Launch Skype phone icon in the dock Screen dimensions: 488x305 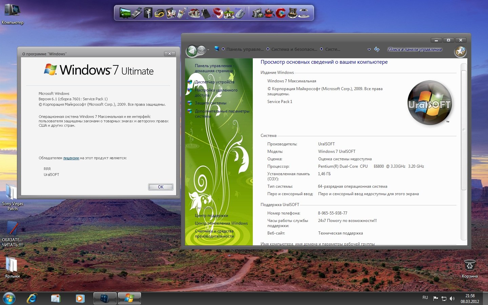[x=240, y=13]
